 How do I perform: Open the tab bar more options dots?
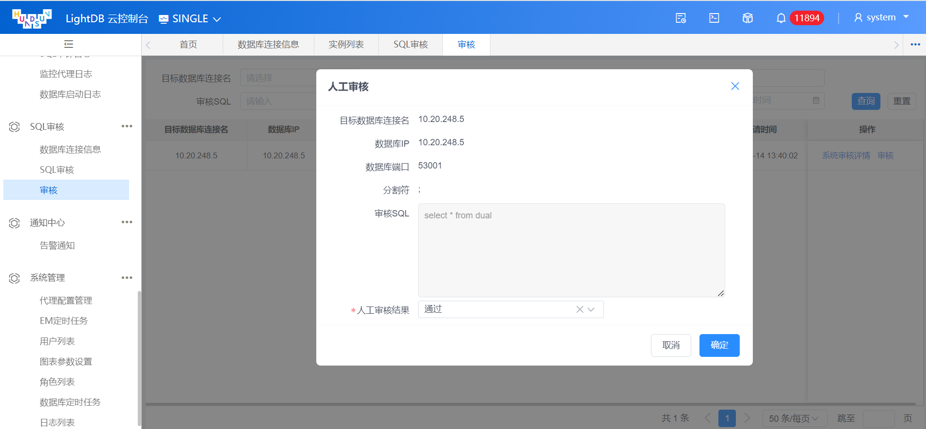[x=915, y=45]
